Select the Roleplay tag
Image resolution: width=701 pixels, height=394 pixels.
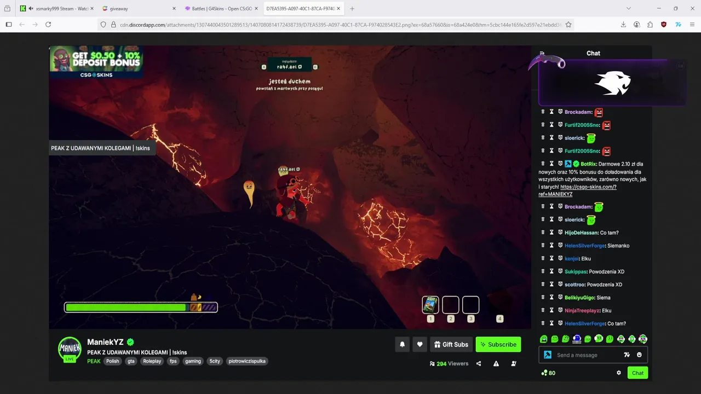(x=152, y=361)
